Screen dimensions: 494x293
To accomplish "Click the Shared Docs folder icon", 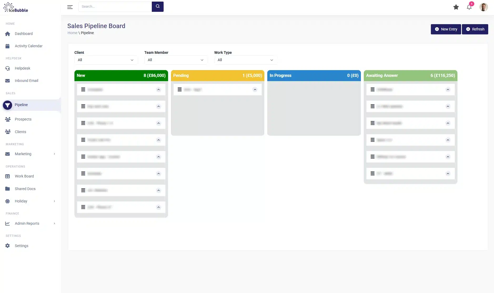I will tap(8, 189).
